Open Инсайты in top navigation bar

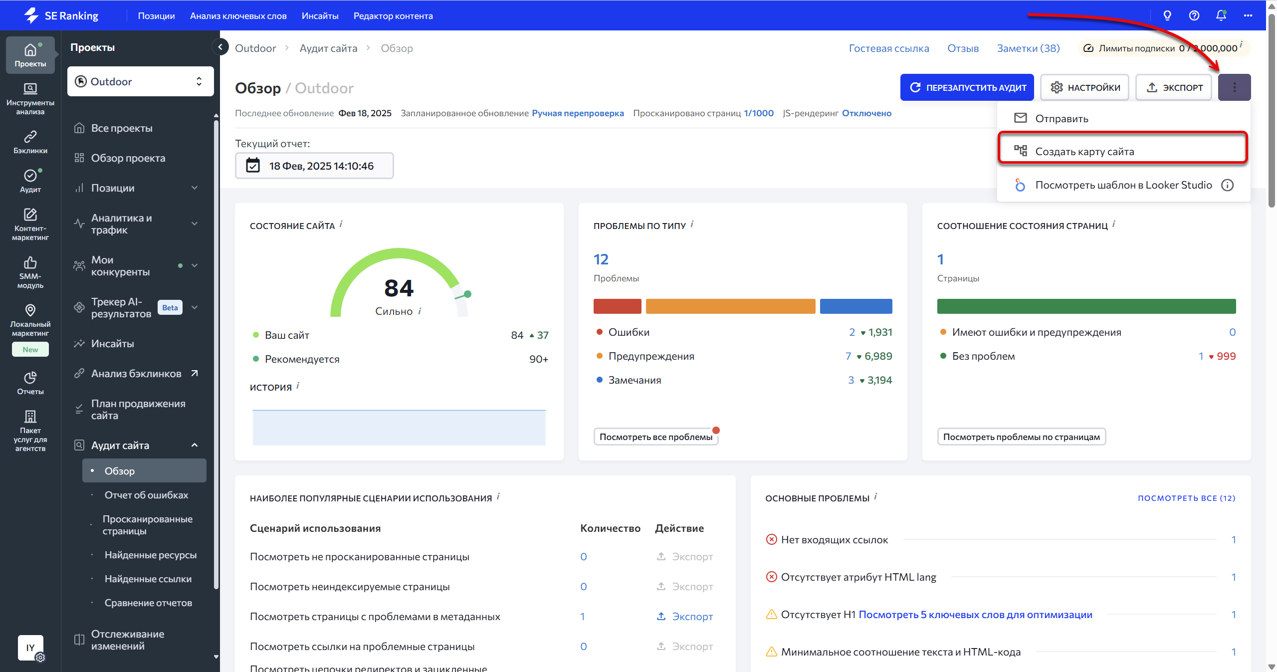pos(320,15)
